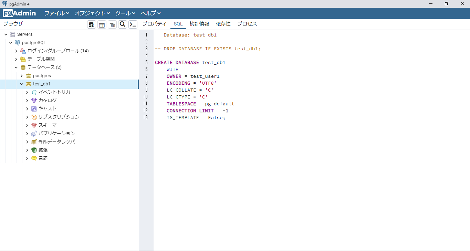This screenshot has width=470, height=251.
Task: Click the データベース stack icon
Action: [23, 67]
